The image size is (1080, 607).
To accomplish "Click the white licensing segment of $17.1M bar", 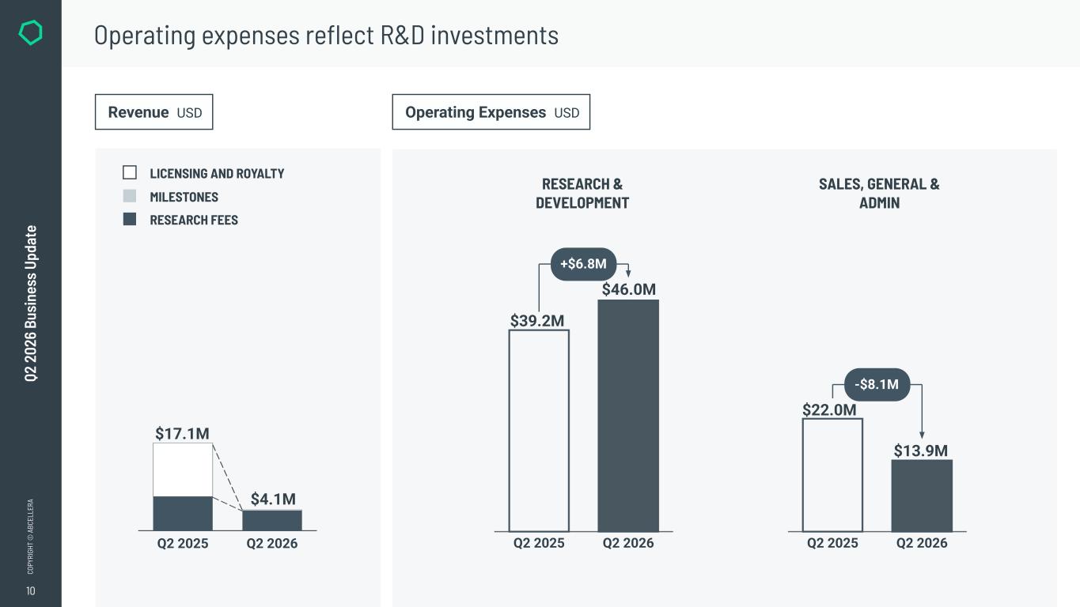I will 183,469.
